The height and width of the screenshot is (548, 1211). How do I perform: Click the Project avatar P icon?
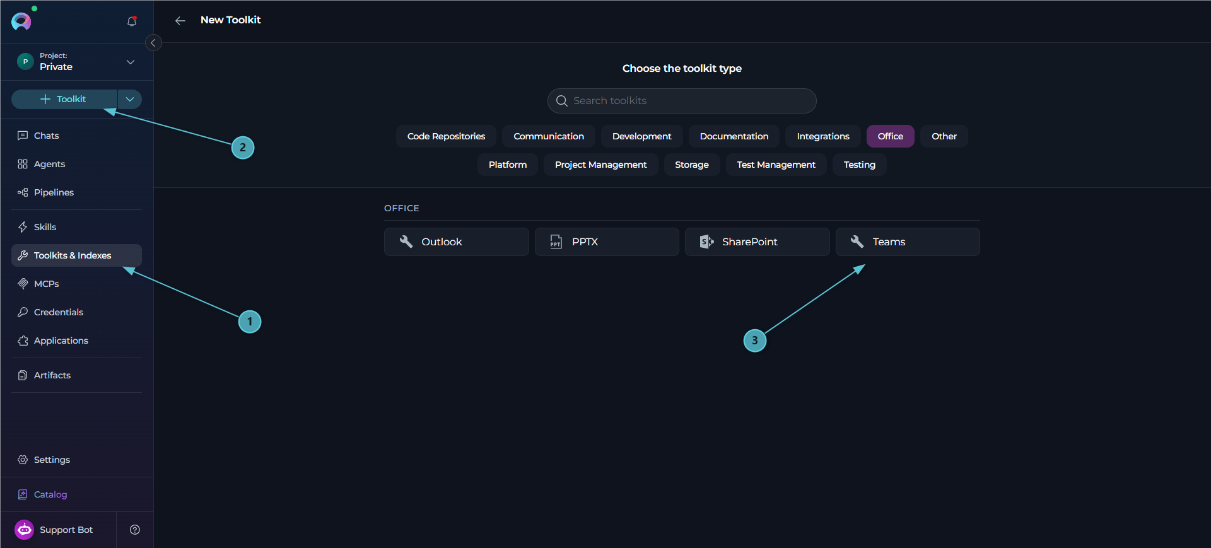25,62
